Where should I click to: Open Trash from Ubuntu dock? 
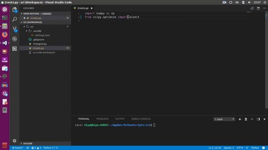coord(5,145)
